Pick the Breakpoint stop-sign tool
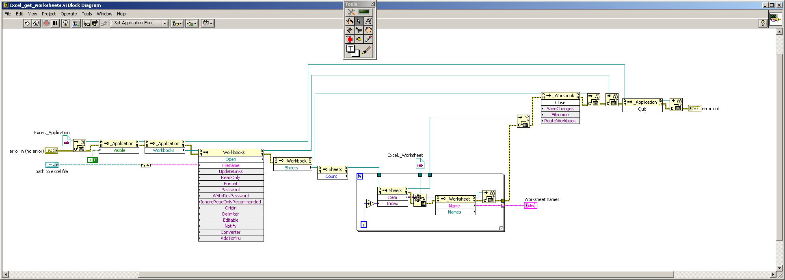This screenshot has height=280, width=785. pyautogui.click(x=350, y=39)
